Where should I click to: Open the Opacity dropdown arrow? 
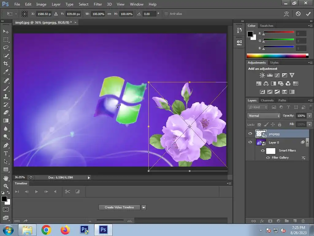tap(310, 116)
